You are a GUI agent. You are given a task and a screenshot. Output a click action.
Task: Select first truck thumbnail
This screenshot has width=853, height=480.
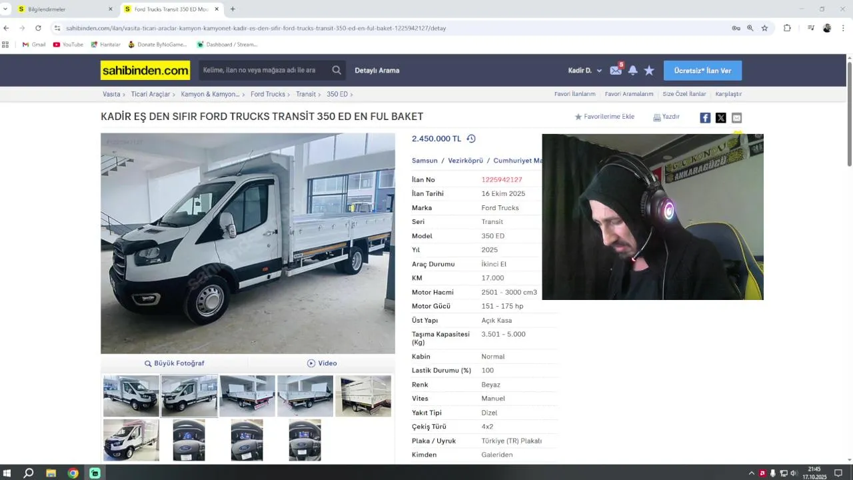tap(131, 396)
